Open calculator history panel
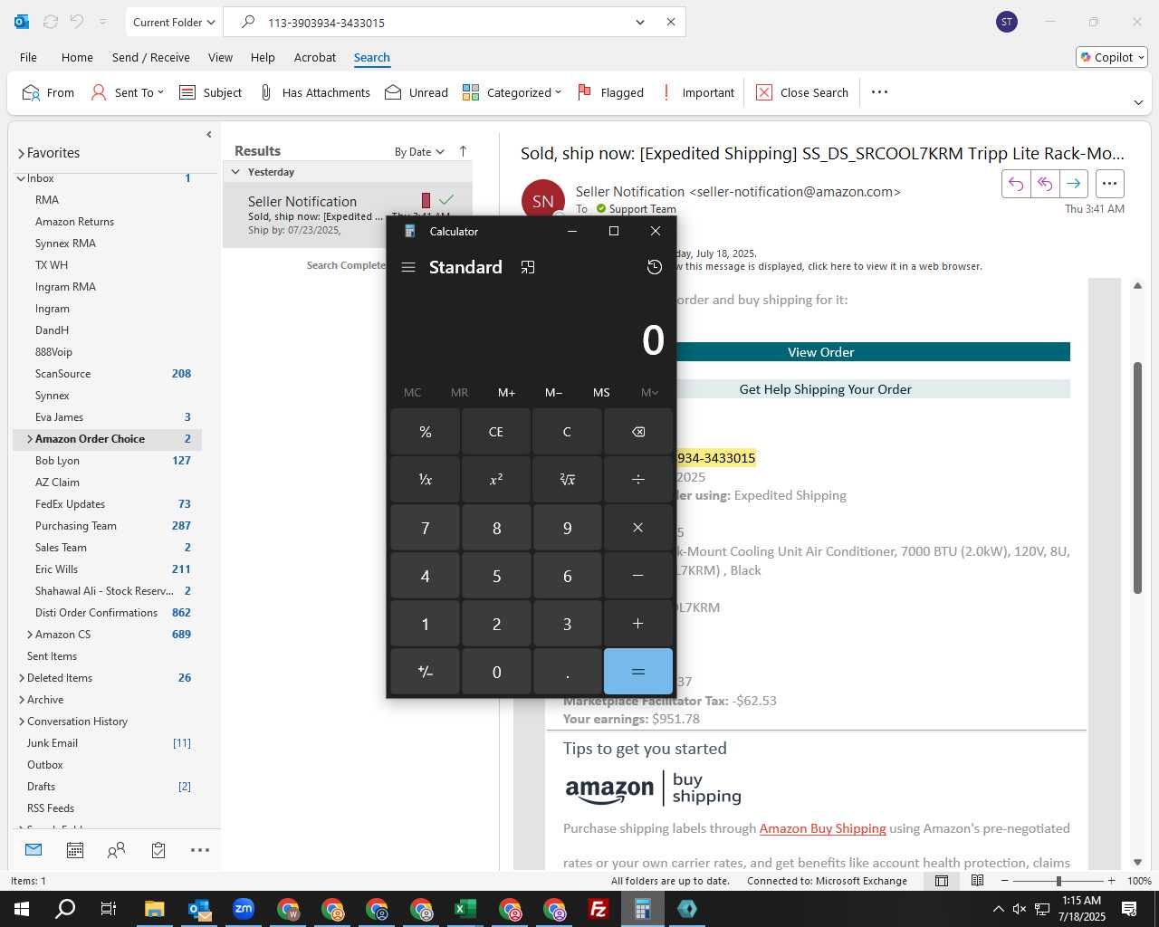The image size is (1159, 927). 655,267
